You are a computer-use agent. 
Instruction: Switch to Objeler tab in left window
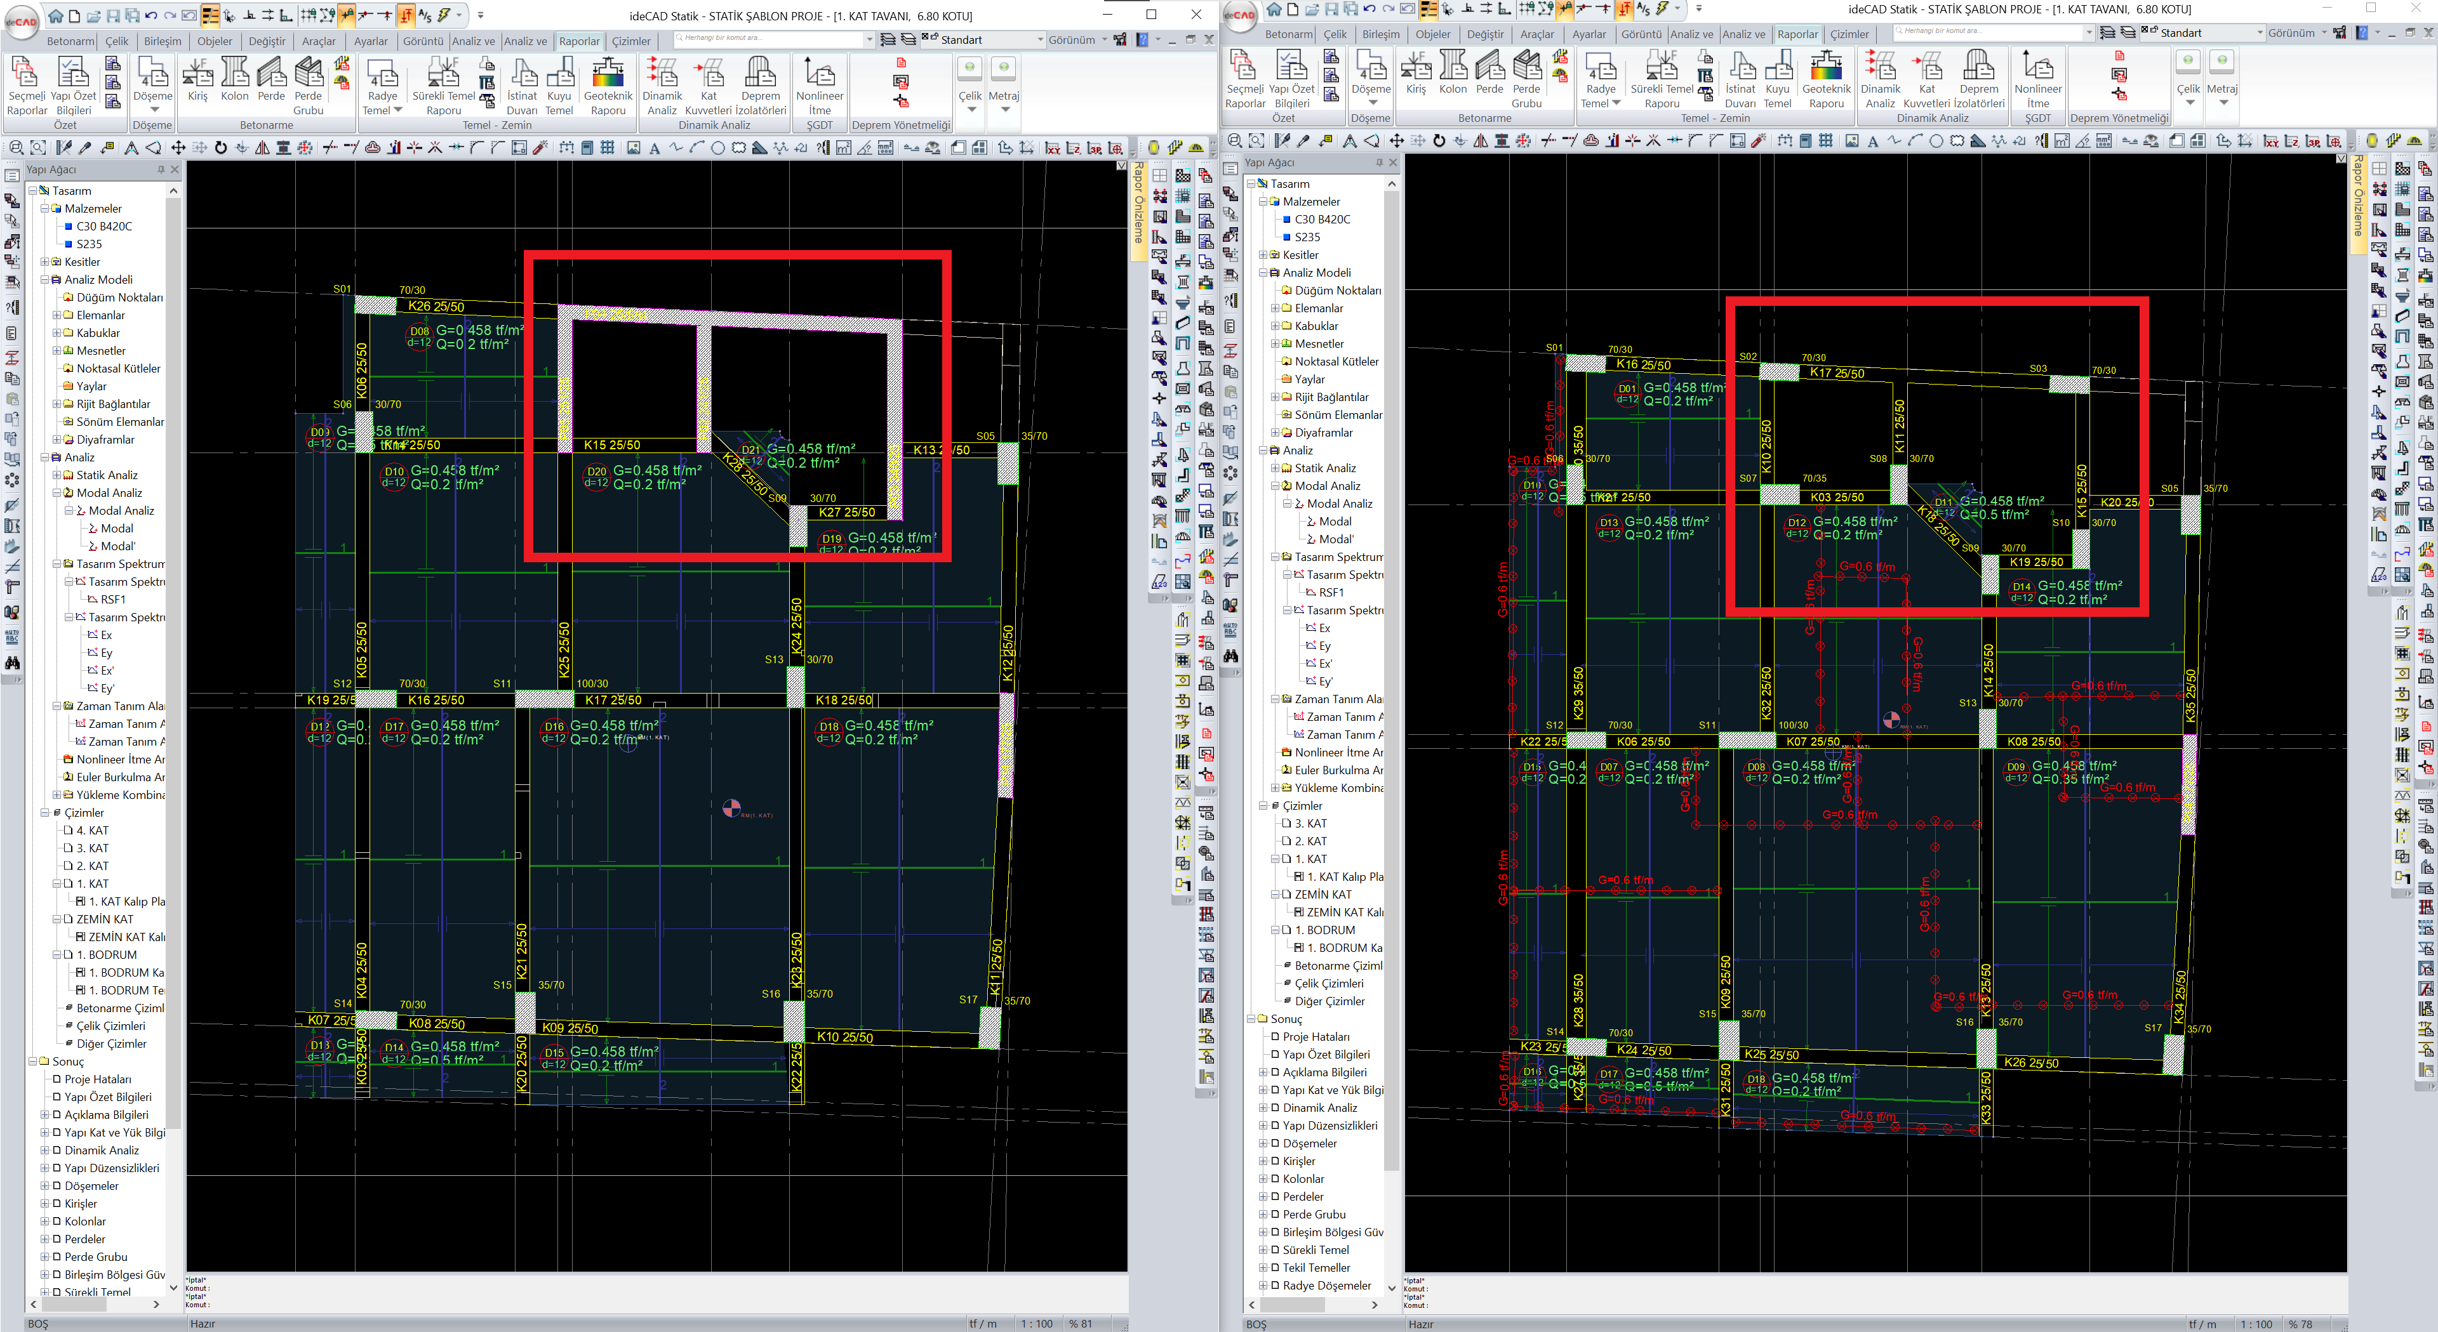point(215,41)
